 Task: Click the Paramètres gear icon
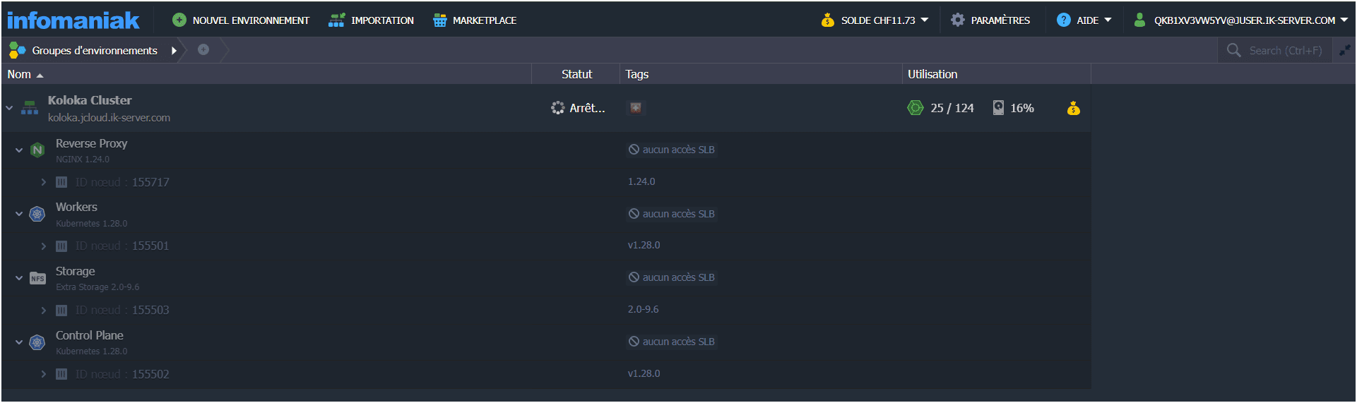[x=958, y=20]
